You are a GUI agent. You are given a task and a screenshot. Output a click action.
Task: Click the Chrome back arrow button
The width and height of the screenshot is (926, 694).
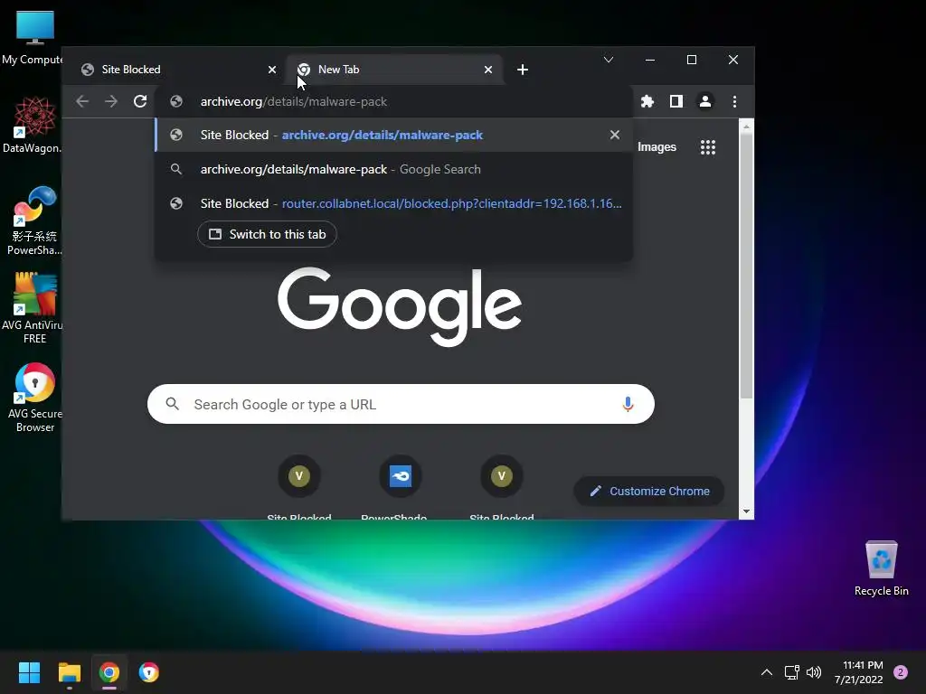(x=82, y=101)
